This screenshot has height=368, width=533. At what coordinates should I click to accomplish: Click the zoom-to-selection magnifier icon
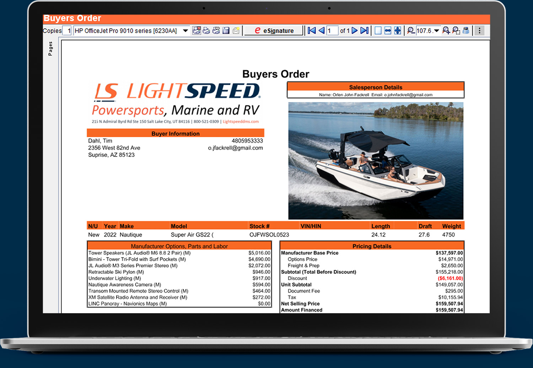(456, 31)
